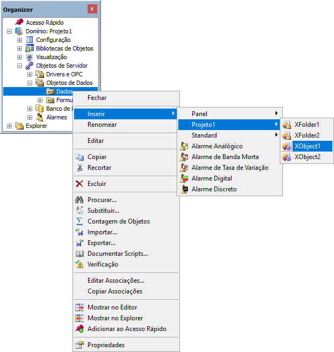Select Projeto1 in the Inserir submenu

[x=229, y=125]
